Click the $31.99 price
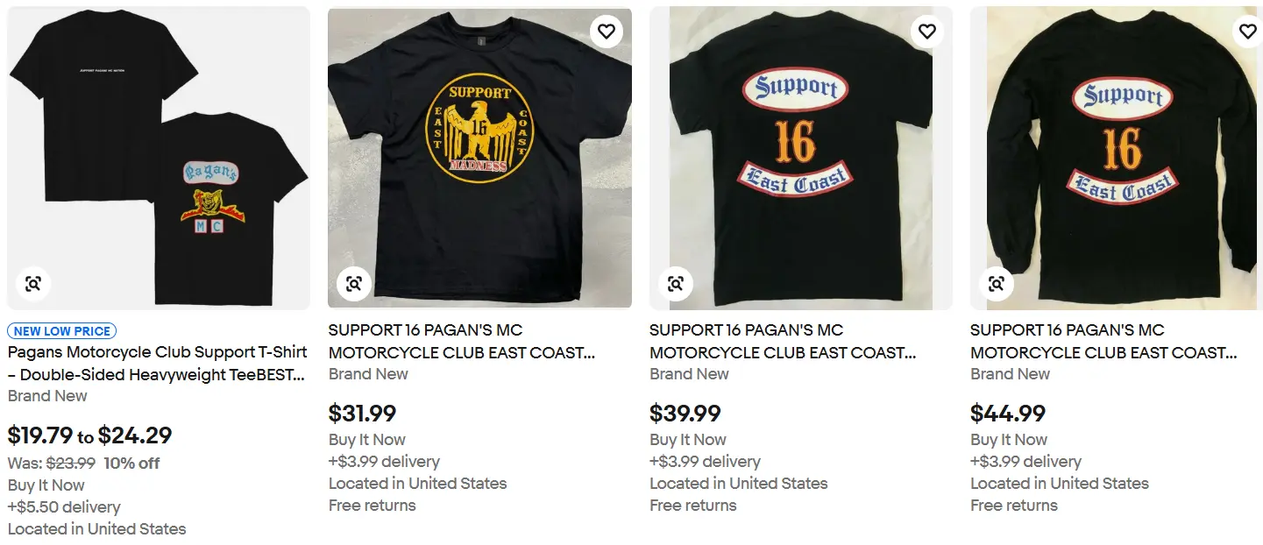 362,414
